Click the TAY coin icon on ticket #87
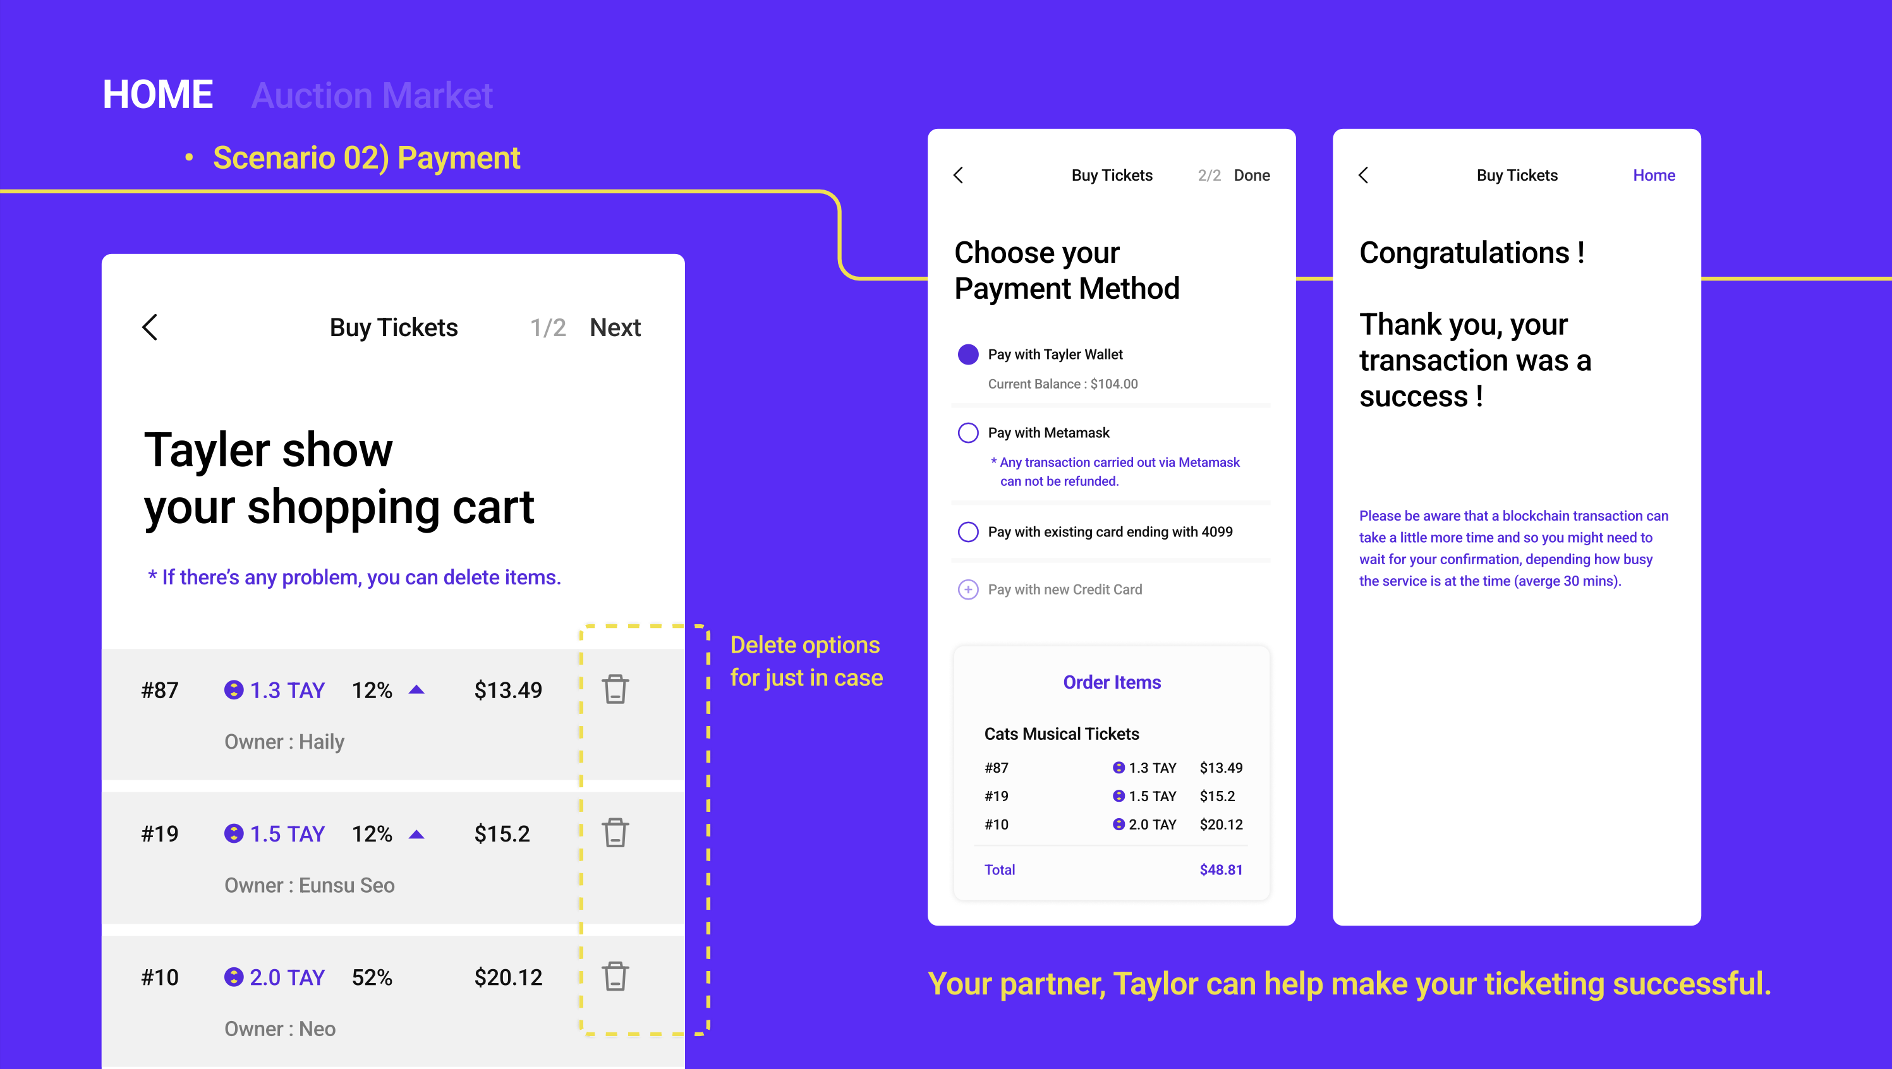 click(x=234, y=690)
